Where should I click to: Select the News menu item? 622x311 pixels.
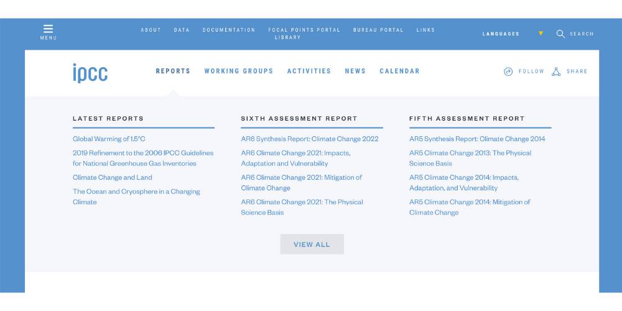pos(355,71)
